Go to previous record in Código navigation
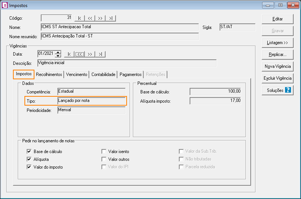This screenshot has width=301, height=199. pyautogui.click(x=90, y=18)
